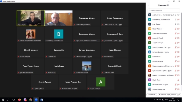Click the Windows Start button

pyautogui.click(x=3, y=100)
